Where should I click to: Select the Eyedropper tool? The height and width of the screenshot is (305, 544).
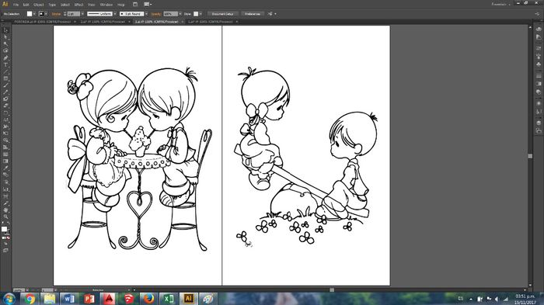(x=5, y=168)
